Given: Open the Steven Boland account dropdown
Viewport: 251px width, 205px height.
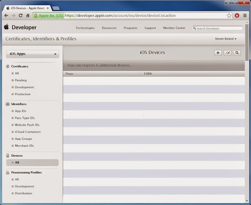Looking at the screenshot, I should point(226,39).
